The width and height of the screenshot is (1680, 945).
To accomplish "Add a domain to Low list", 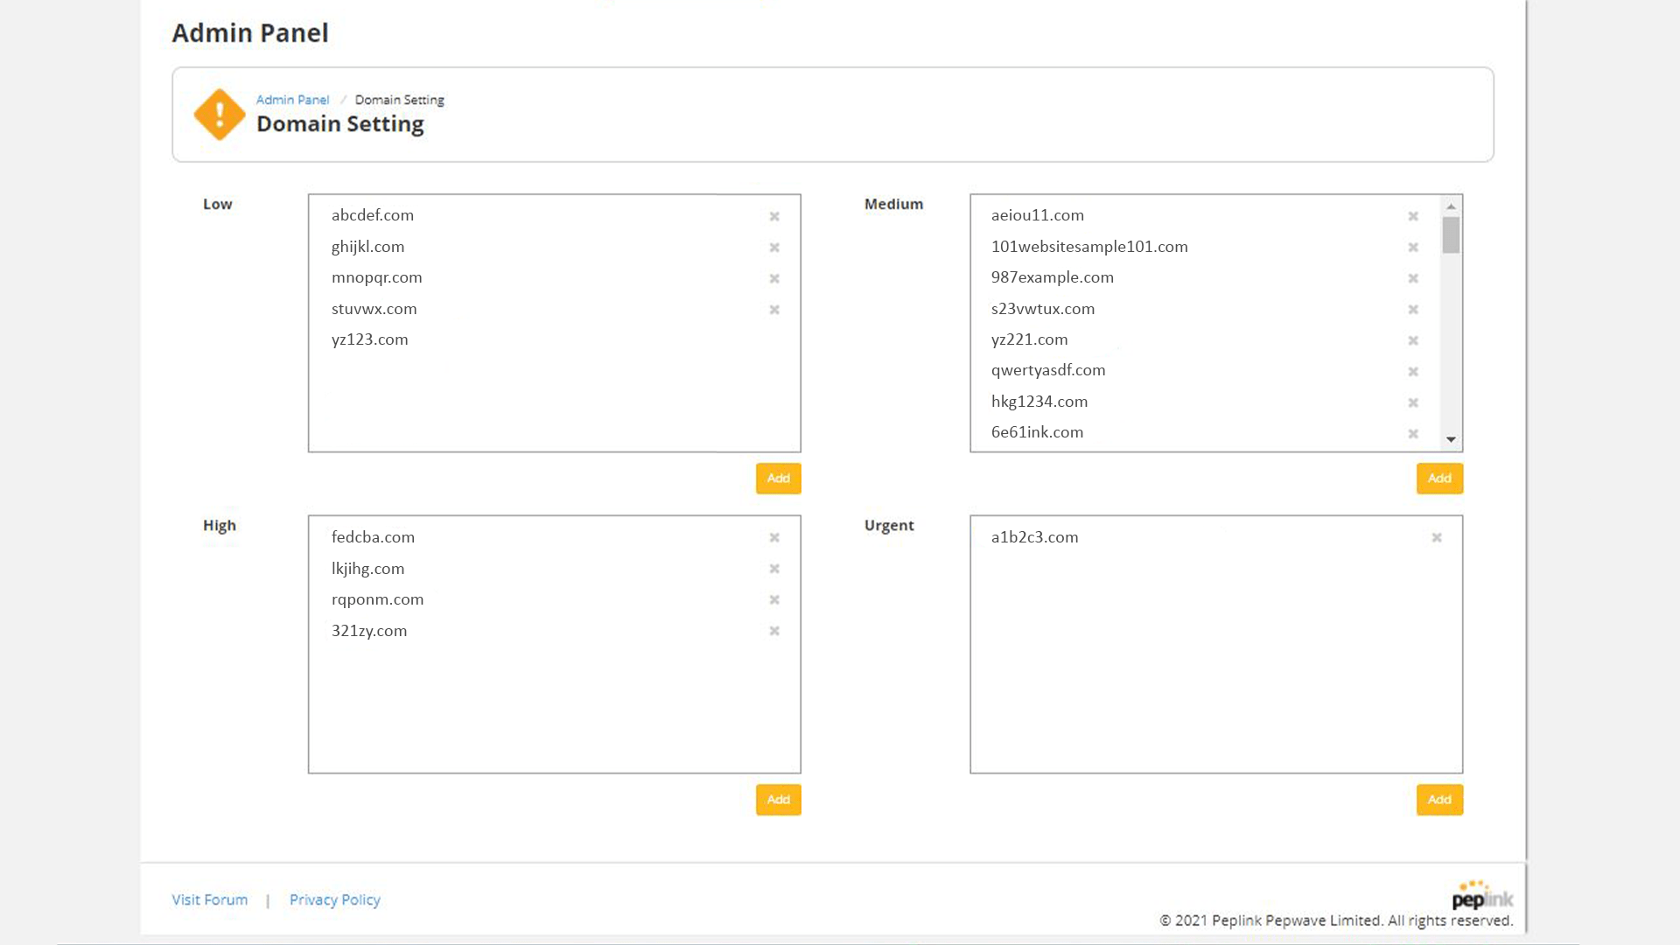I will pyautogui.click(x=778, y=479).
